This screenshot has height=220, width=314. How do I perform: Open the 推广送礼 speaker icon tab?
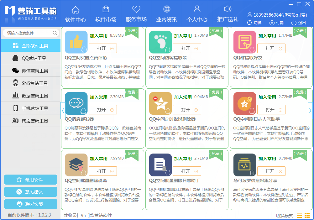click(x=228, y=14)
